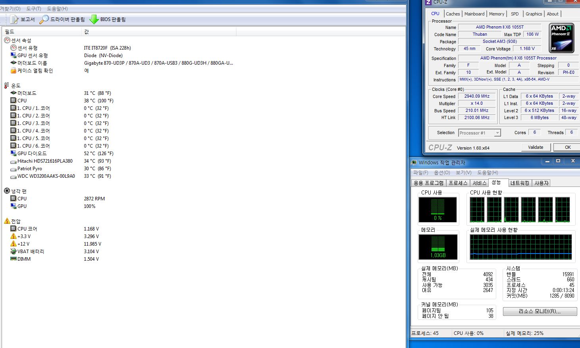Click the Hitachi HDS721616PLA380 drive icon
Viewport: 580px width, 348px height.
(13, 161)
